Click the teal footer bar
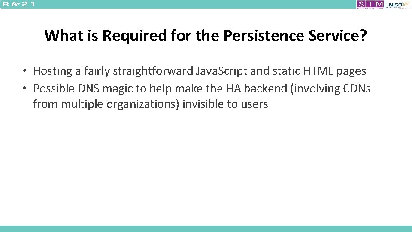This screenshot has height=232, width=412. [x=206, y=229]
